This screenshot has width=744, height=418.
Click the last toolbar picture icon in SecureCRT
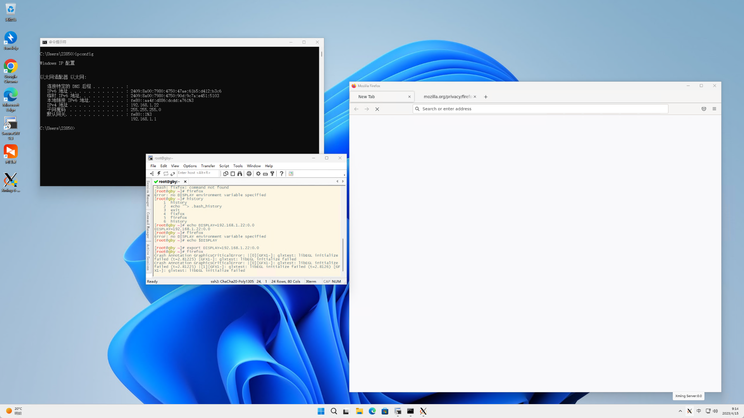(x=291, y=174)
